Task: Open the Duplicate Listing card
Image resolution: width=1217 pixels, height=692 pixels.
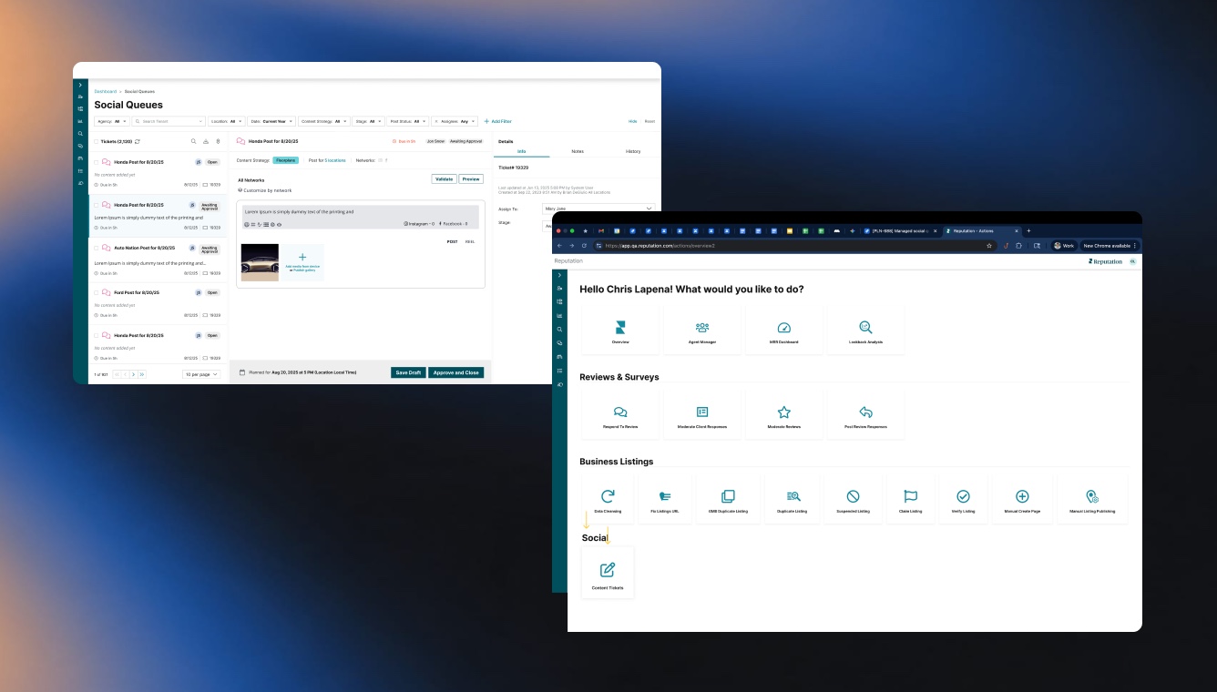Action: point(792,499)
